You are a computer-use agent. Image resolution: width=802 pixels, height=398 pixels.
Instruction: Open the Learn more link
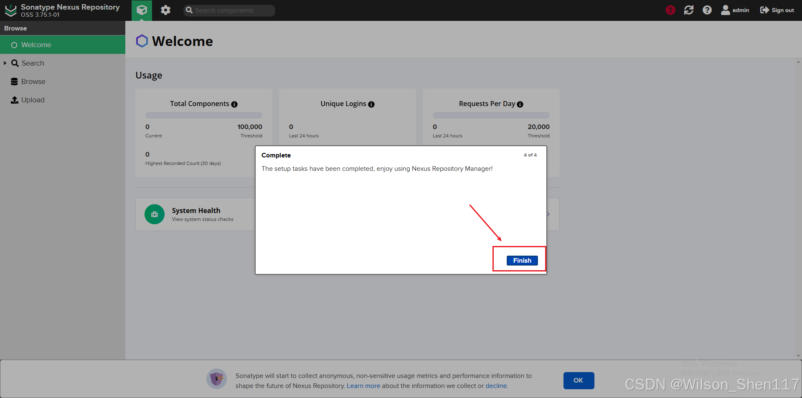[x=363, y=386]
